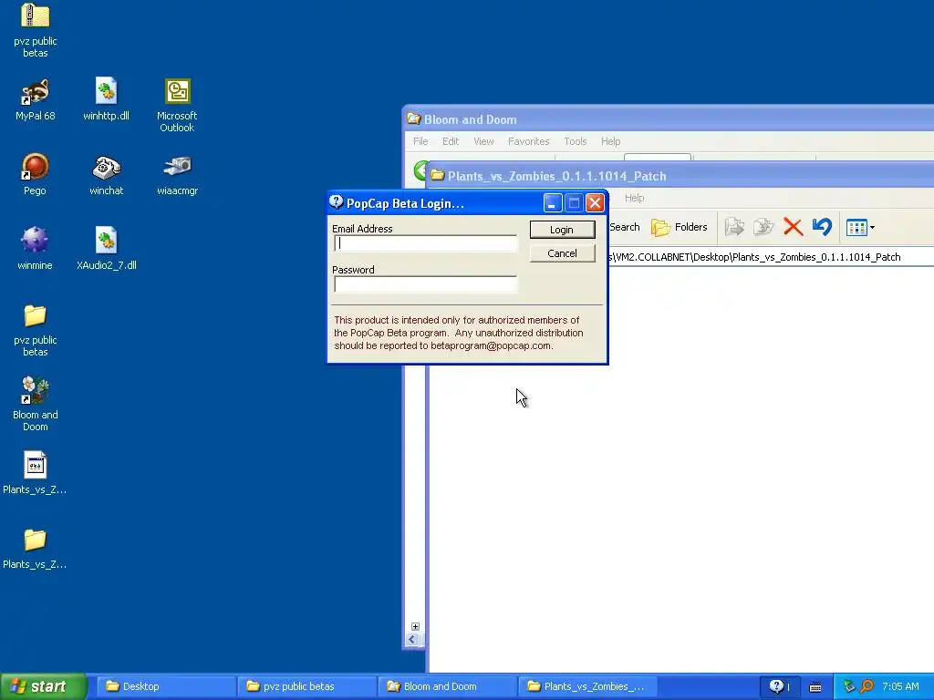Open Help menu in Plants_vs_Zombies Patch window
Viewport: 934px width, 700px height.
coord(635,198)
